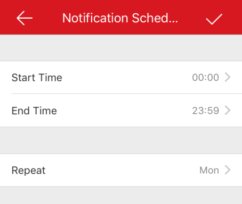
Task: Tap the gray gap between End Time and Repeat
Action: (x=121, y=140)
